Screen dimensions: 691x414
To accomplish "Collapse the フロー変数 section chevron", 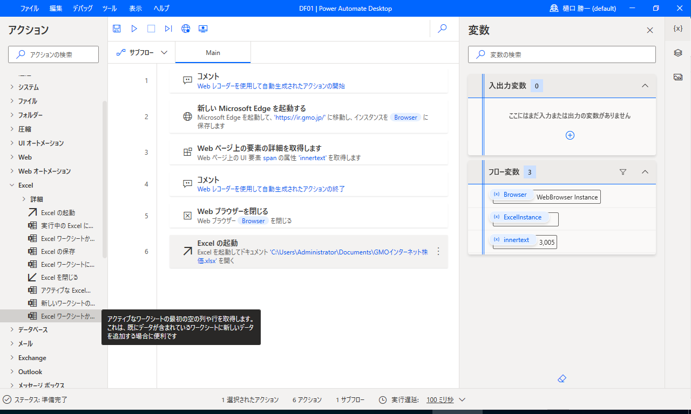I will coord(645,172).
